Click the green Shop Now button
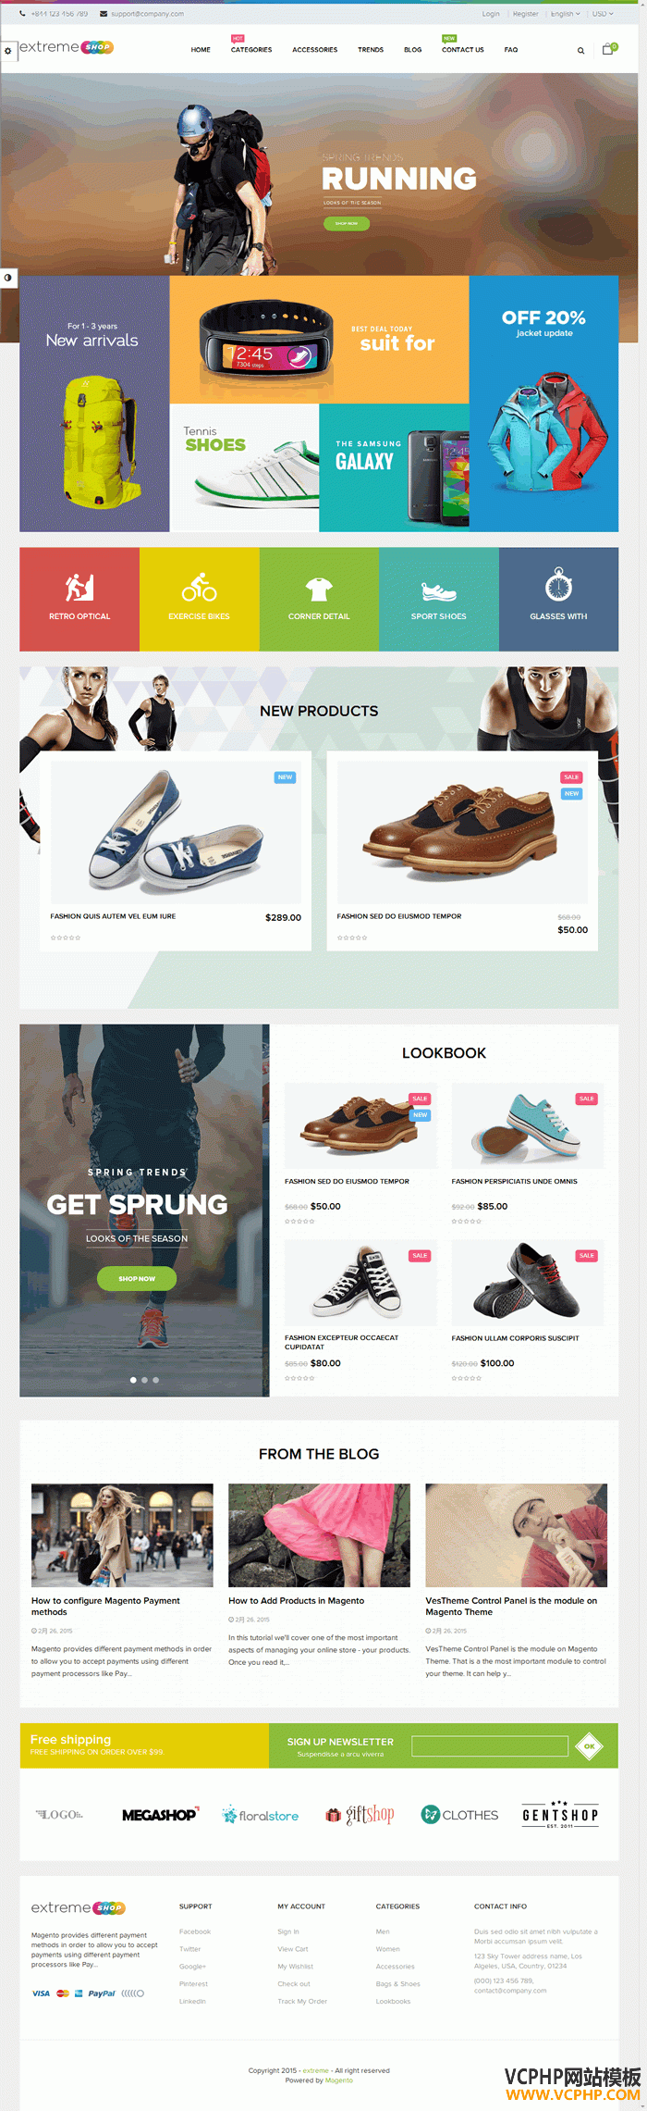Image resolution: width=647 pixels, height=2111 pixels. (x=137, y=1278)
